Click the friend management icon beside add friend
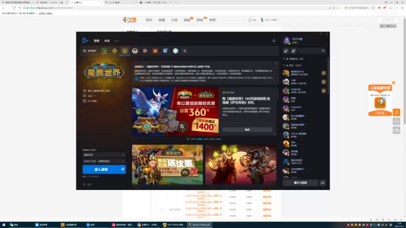 293,51
